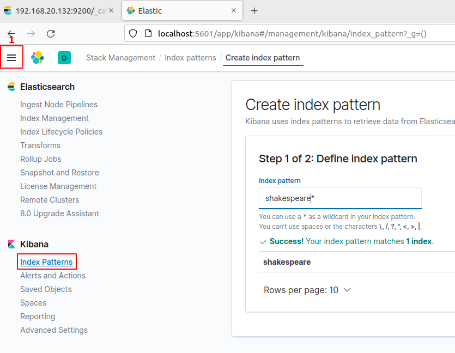
Task: Expand the Rows per page dropdown
Action: [x=307, y=290]
